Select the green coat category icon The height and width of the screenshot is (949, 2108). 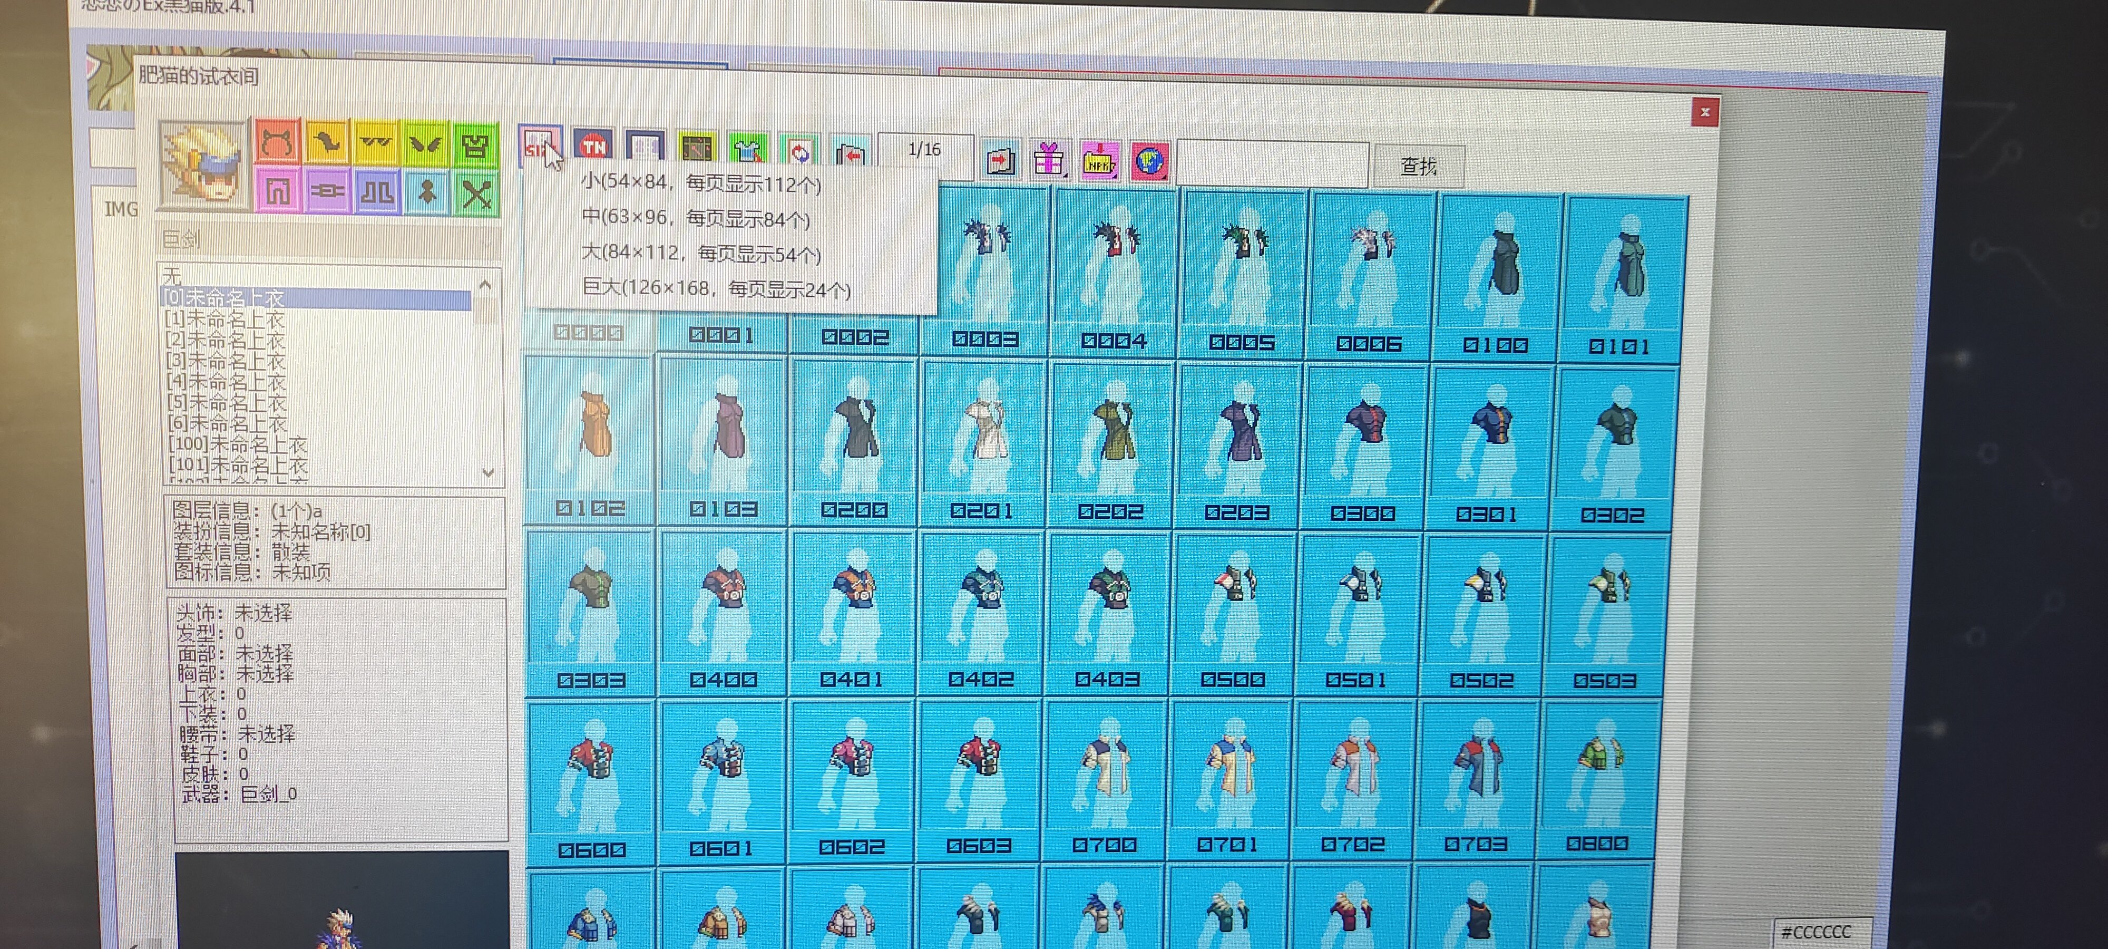475,145
